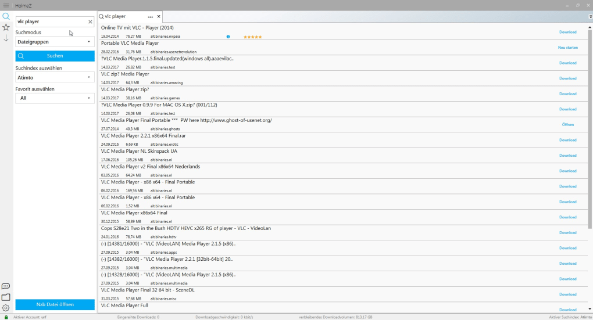593x320 pixels.
Task: Click Aktiver Suchindex: Atimto status text
Action: (x=570, y=317)
